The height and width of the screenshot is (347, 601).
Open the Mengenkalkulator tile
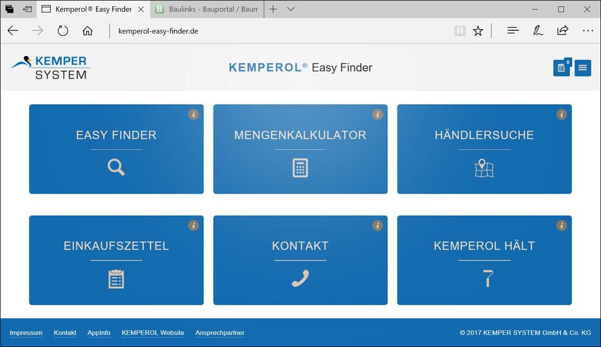pyautogui.click(x=300, y=149)
